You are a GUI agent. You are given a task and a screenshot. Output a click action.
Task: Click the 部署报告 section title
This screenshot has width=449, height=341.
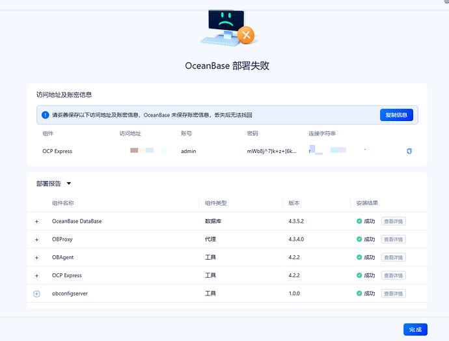[x=49, y=184]
